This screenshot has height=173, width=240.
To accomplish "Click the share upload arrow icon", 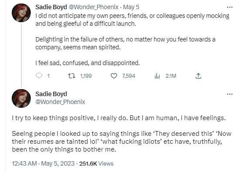I will 198,76.
